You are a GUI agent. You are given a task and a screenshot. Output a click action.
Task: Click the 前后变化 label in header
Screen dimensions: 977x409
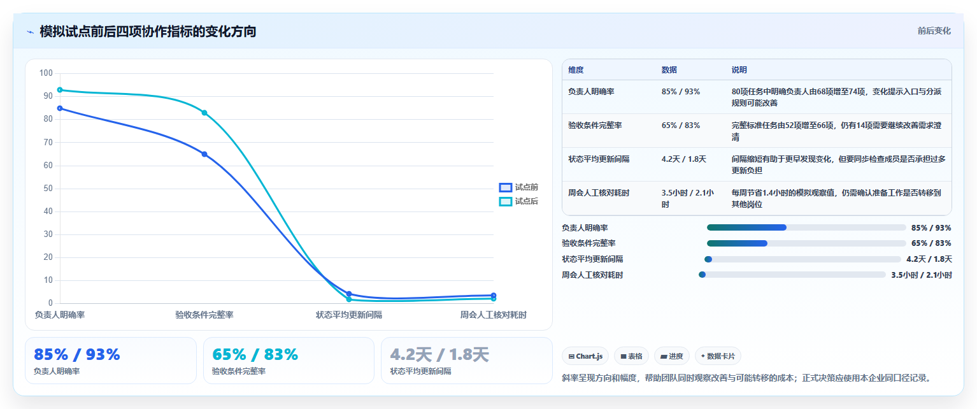point(934,31)
